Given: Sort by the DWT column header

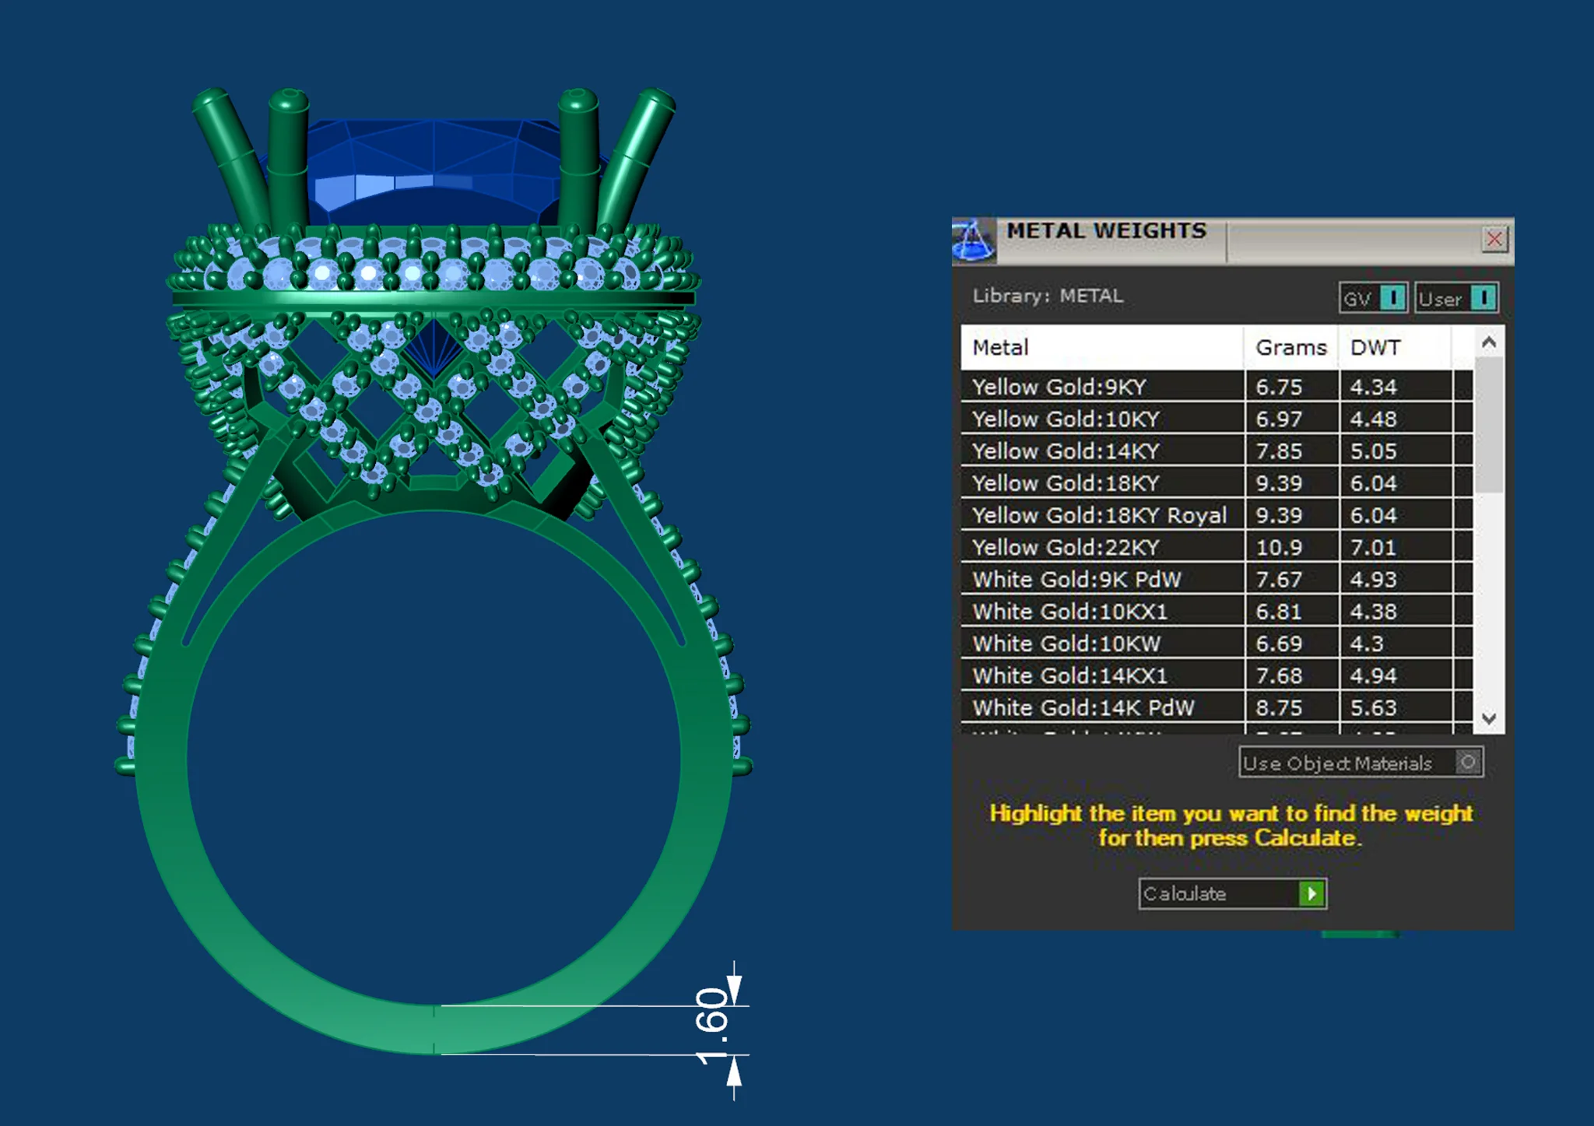Looking at the screenshot, I should click(1395, 348).
